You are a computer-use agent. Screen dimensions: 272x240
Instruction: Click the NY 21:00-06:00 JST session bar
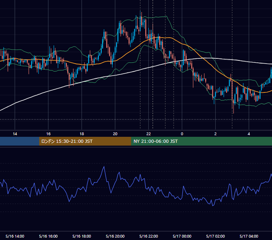tap(201, 141)
